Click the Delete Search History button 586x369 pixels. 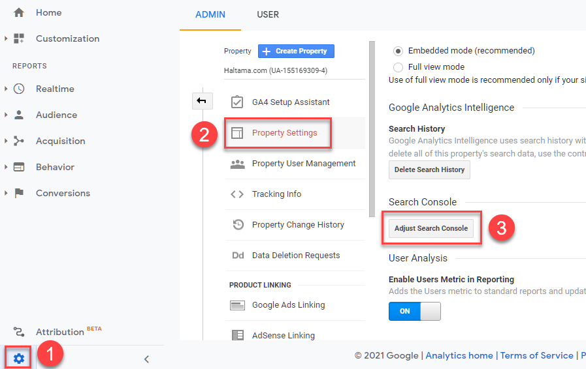(429, 170)
